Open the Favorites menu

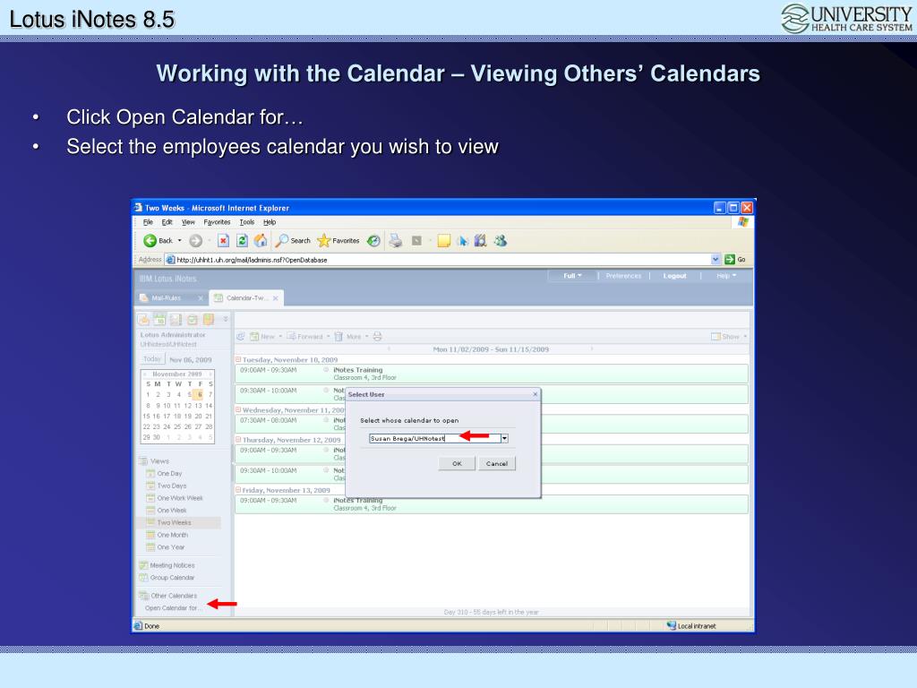pyautogui.click(x=217, y=222)
